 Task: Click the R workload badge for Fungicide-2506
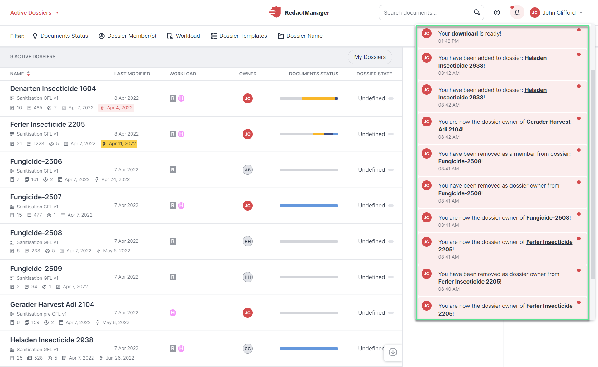[173, 170]
